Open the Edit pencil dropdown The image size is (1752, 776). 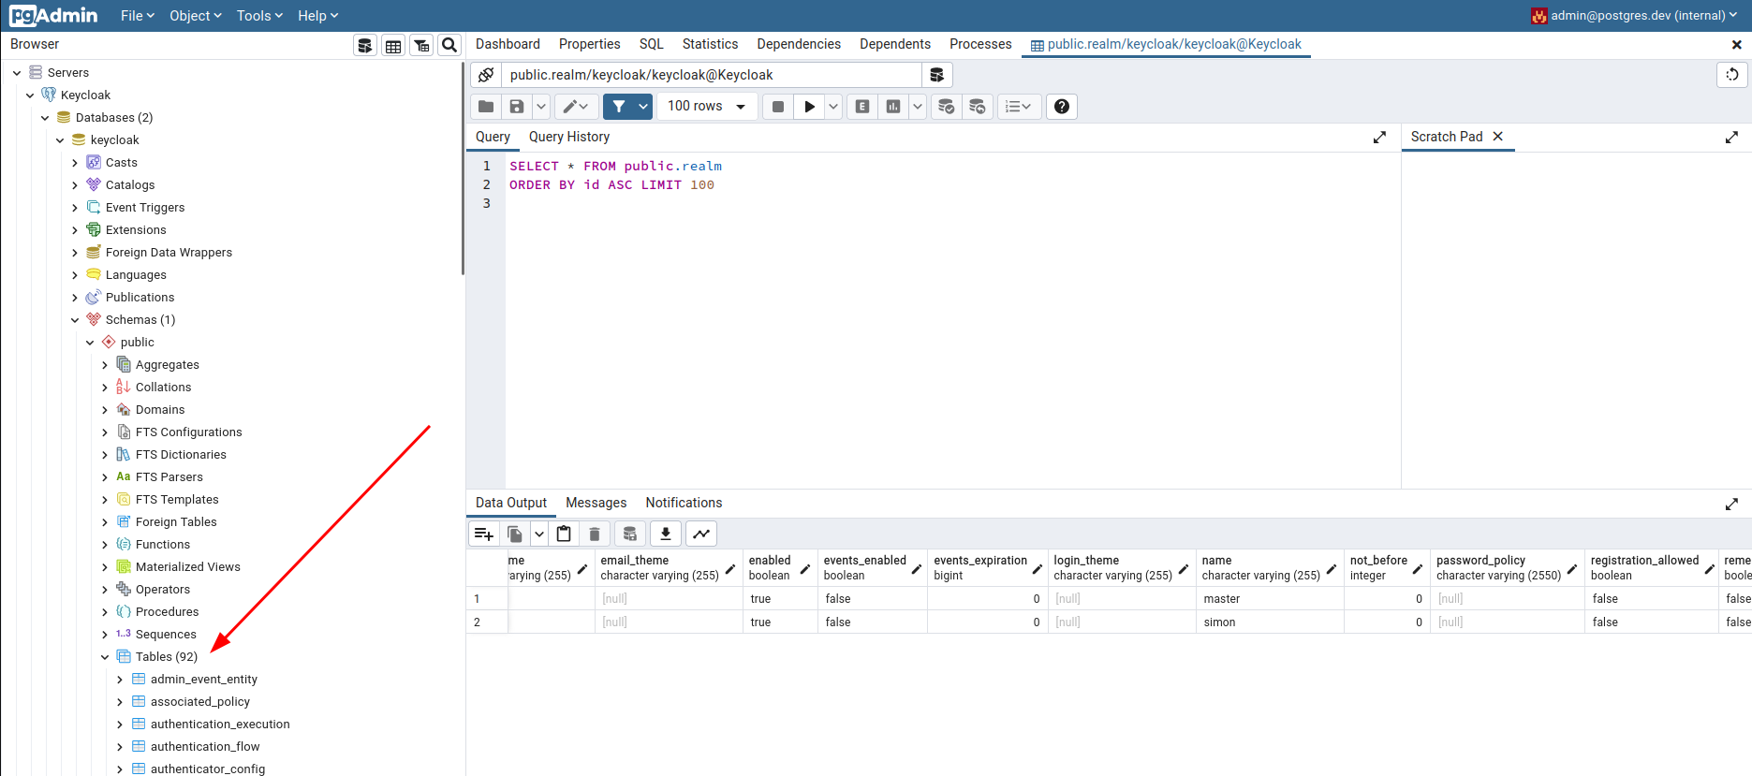(576, 107)
